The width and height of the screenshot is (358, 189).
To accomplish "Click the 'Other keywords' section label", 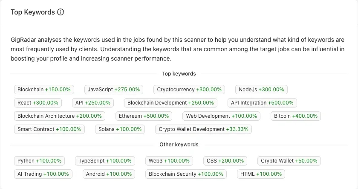I will [179, 145].
